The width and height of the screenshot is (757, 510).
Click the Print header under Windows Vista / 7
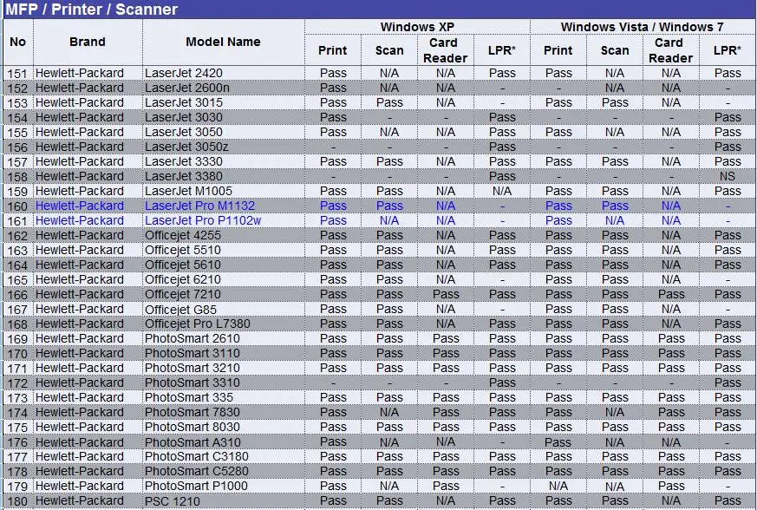pos(558,50)
